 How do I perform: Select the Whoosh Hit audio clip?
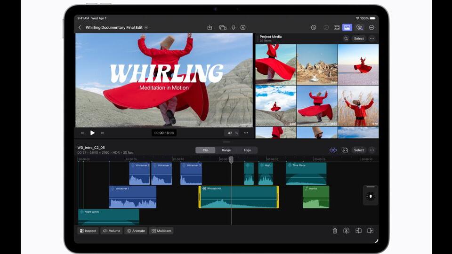coord(239,197)
